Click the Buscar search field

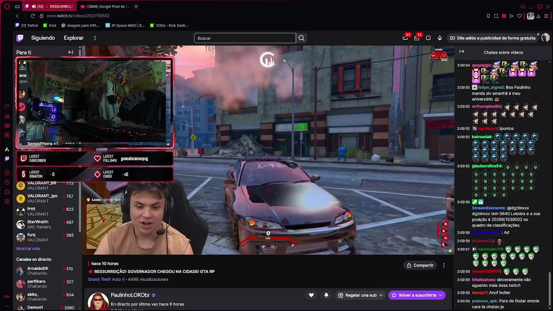pos(245,38)
